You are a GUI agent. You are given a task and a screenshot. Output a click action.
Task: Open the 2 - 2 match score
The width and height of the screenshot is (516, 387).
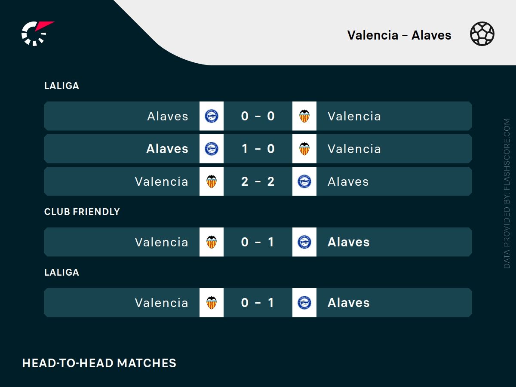[x=258, y=181]
